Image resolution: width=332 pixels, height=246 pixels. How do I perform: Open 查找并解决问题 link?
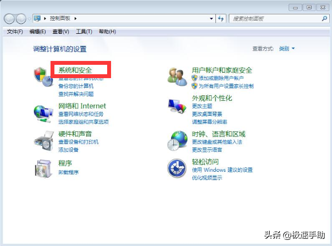coord(76,94)
